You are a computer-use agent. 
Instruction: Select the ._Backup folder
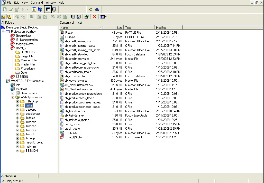(x=31, y=101)
